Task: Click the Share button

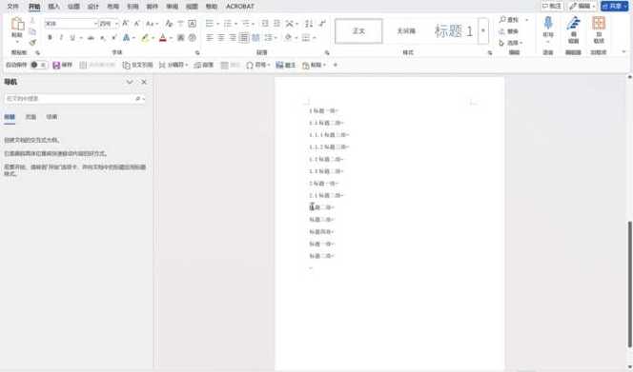Action: (615, 6)
